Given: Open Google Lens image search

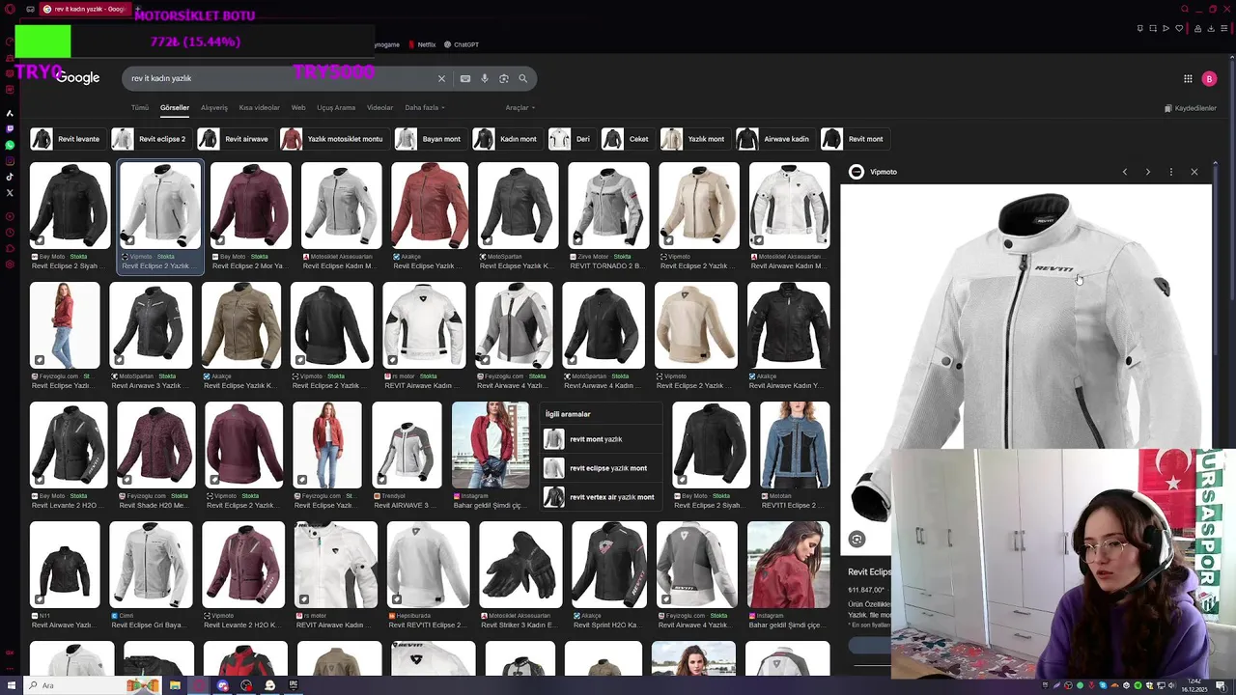Looking at the screenshot, I should pos(504,78).
